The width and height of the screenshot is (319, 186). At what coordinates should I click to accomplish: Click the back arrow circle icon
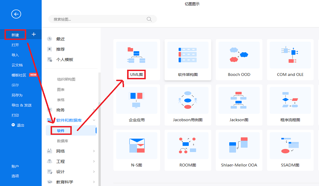[16, 14]
